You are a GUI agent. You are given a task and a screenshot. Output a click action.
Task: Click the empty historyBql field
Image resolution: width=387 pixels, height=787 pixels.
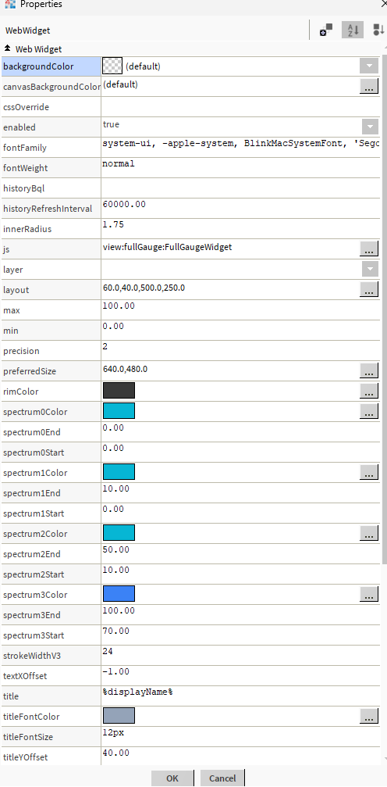(240, 188)
